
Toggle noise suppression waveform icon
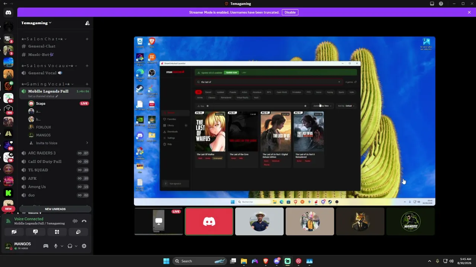[x=75, y=221]
